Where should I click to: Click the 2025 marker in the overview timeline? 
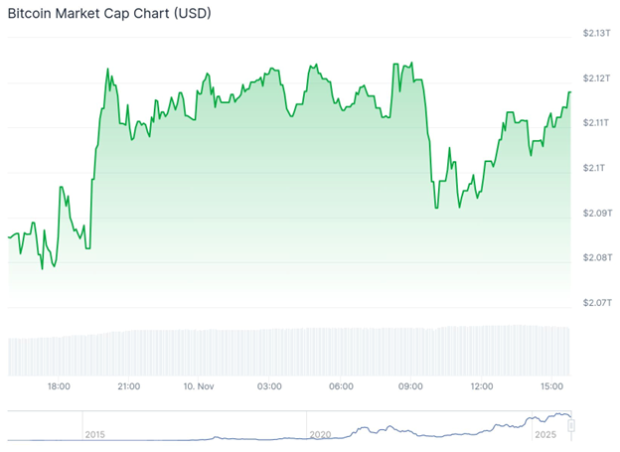tap(545, 435)
